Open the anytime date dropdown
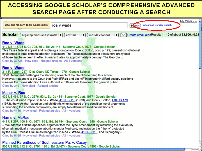This screenshot has width=202, height=151. [x=75, y=35]
